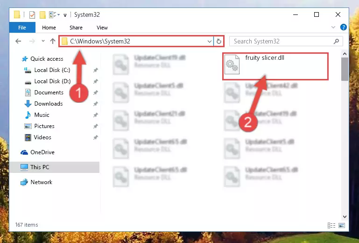
Task: Refresh the System32 folder
Action: [x=219, y=42]
